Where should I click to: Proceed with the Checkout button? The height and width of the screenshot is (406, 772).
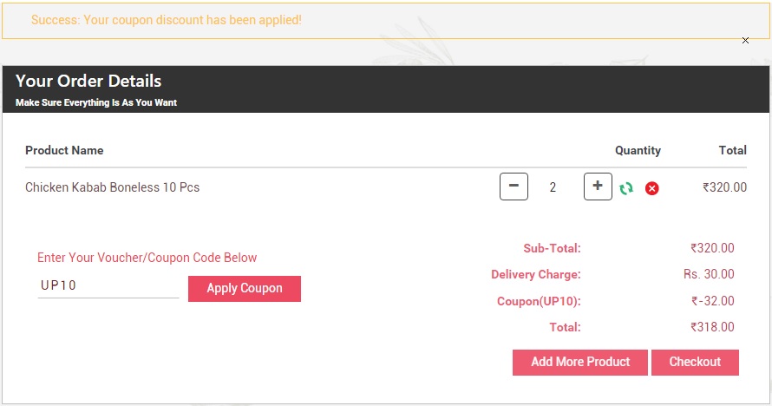coord(695,362)
